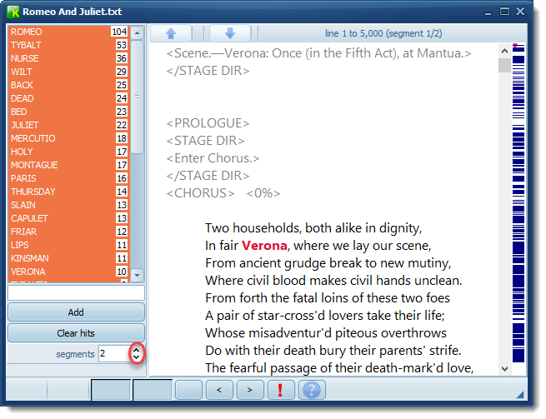This screenshot has height=419, width=546.
Task: Select LIPS in the word list
Action: pyautogui.click(x=68, y=245)
